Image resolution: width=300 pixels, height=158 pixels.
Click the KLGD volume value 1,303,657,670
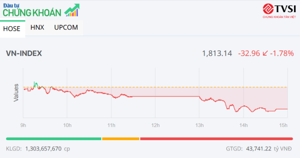43,149
